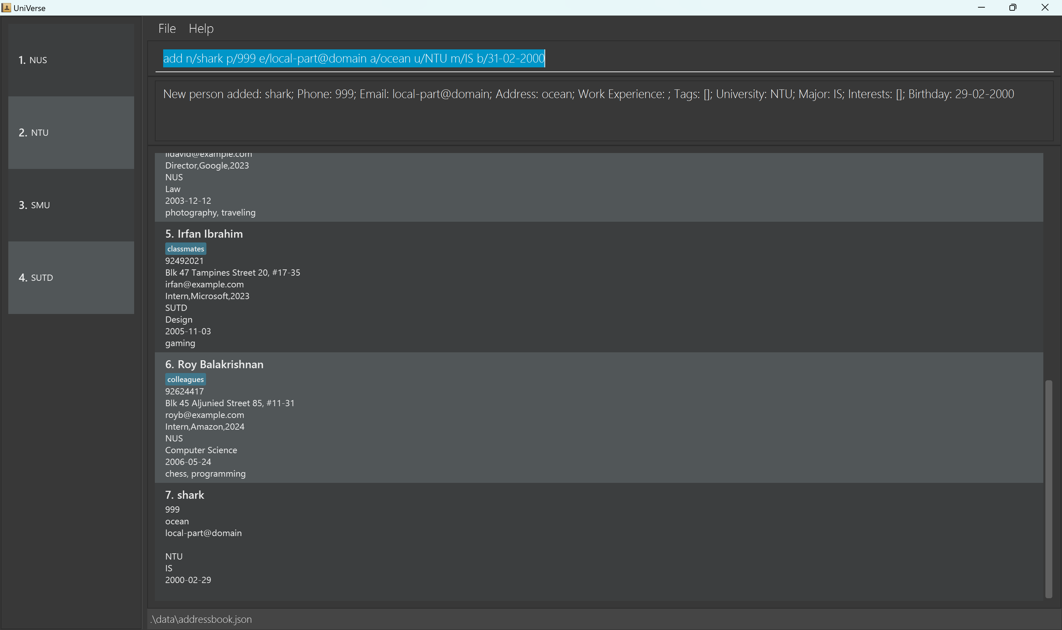Restore down the UniVerse window
The image size is (1062, 630).
click(x=1013, y=8)
